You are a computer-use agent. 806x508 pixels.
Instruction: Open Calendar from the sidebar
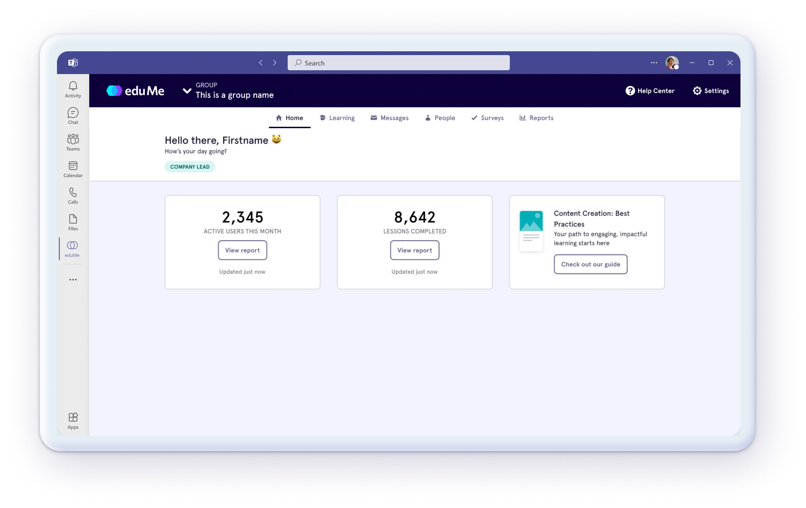click(73, 169)
